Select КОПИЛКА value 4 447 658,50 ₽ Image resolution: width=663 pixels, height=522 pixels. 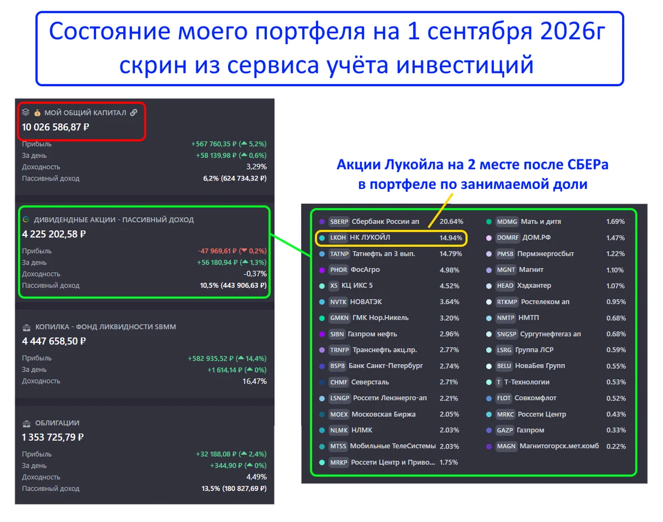54,341
